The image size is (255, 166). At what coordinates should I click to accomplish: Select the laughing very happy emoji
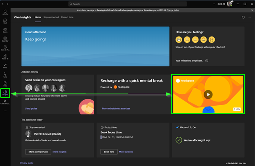[x=179, y=39]
